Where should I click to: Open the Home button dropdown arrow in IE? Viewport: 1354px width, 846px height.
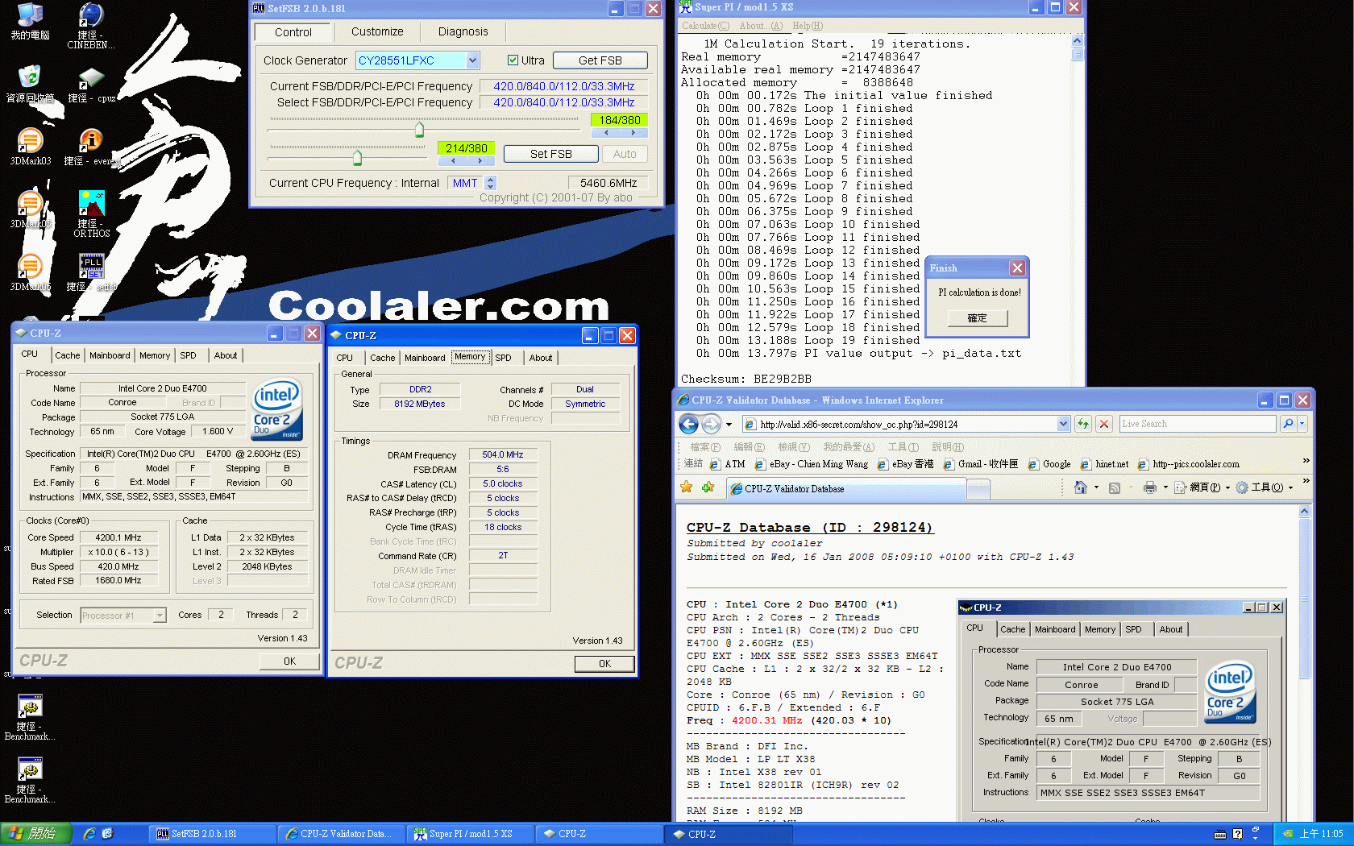click(1096, 487)
